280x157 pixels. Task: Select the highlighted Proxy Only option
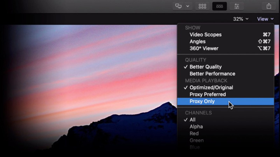pyautogui.click(x=202, y=102)
